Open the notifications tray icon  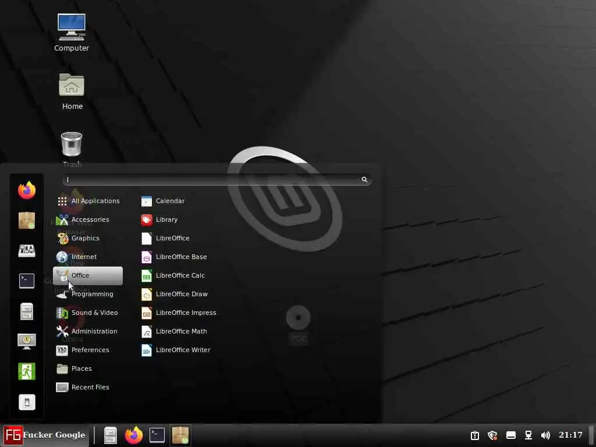click(475, 435)
